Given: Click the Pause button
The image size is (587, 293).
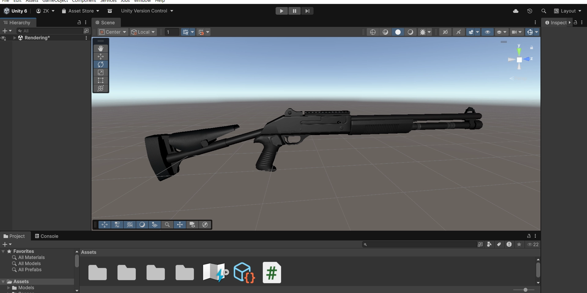Looking at the screenshot, I should [294, 11].
